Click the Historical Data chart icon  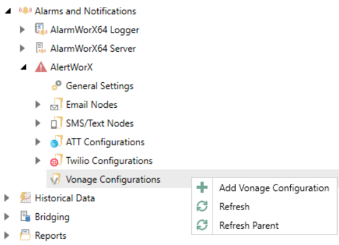pos(26,198)
